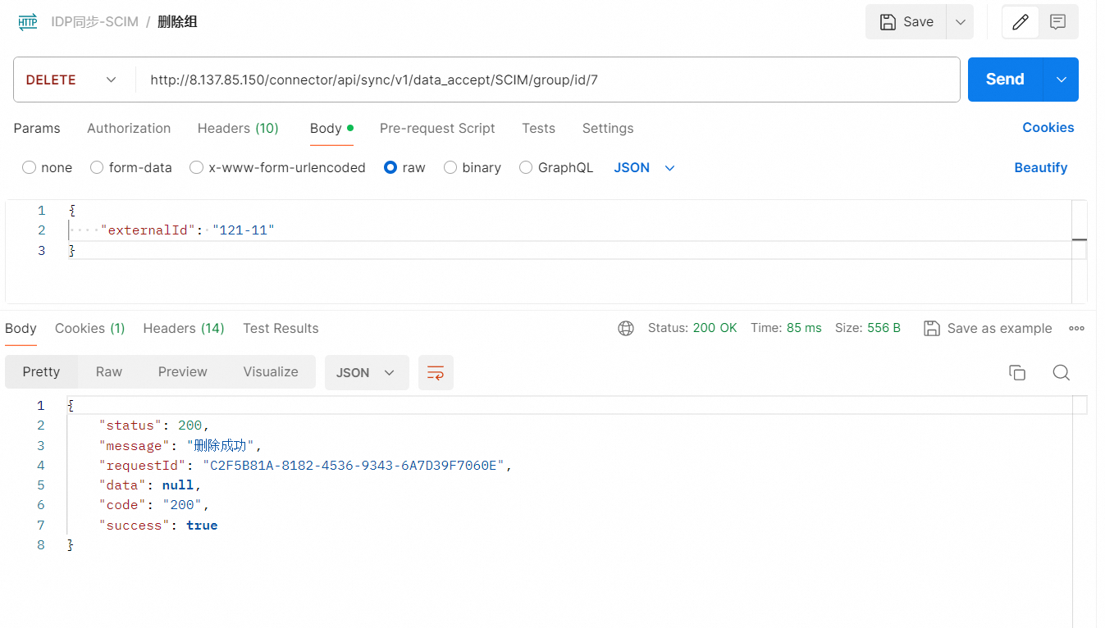Viewport: 1105px width, 628px height.
Task: Expand the Send options arrow
Action: click(x=1061, y=80)
